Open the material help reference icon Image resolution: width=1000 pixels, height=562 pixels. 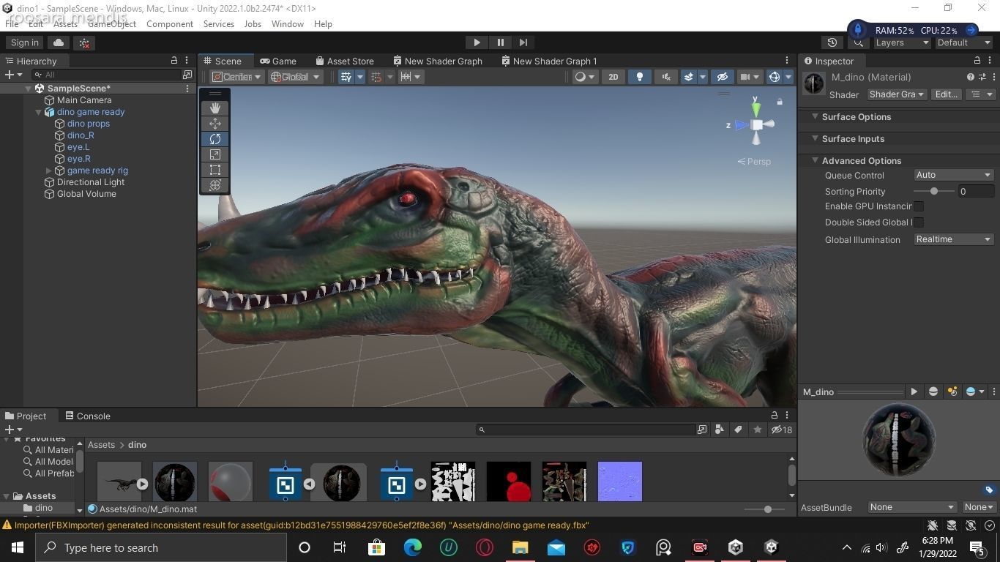[971, 77]
